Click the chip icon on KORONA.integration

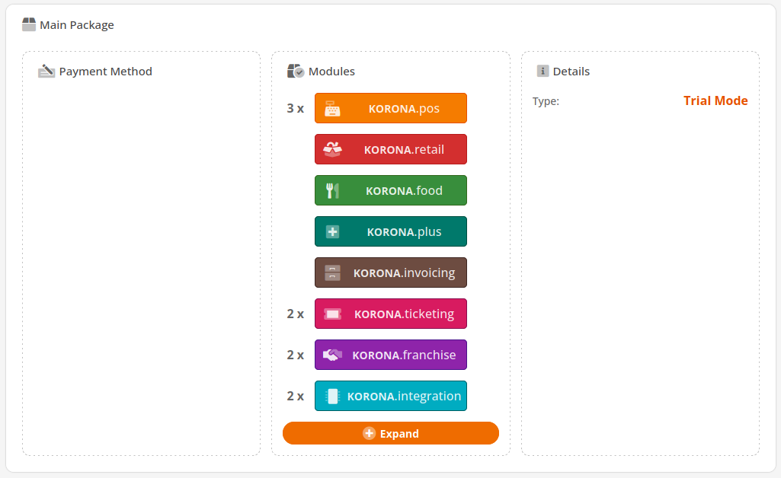pyautogui.click(x=332, y=396)
